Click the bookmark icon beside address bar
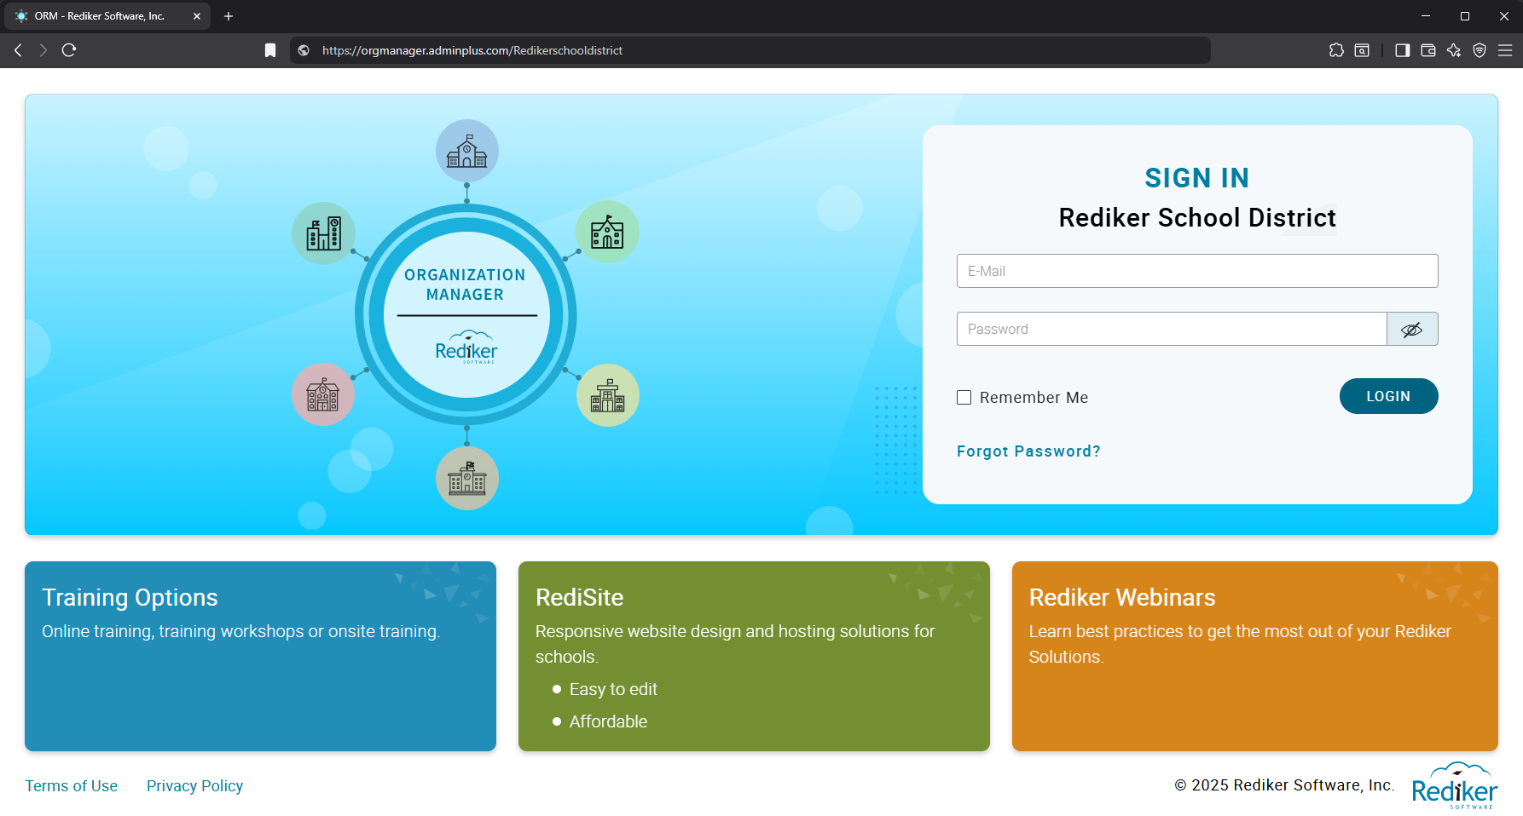 click(270, 50)
